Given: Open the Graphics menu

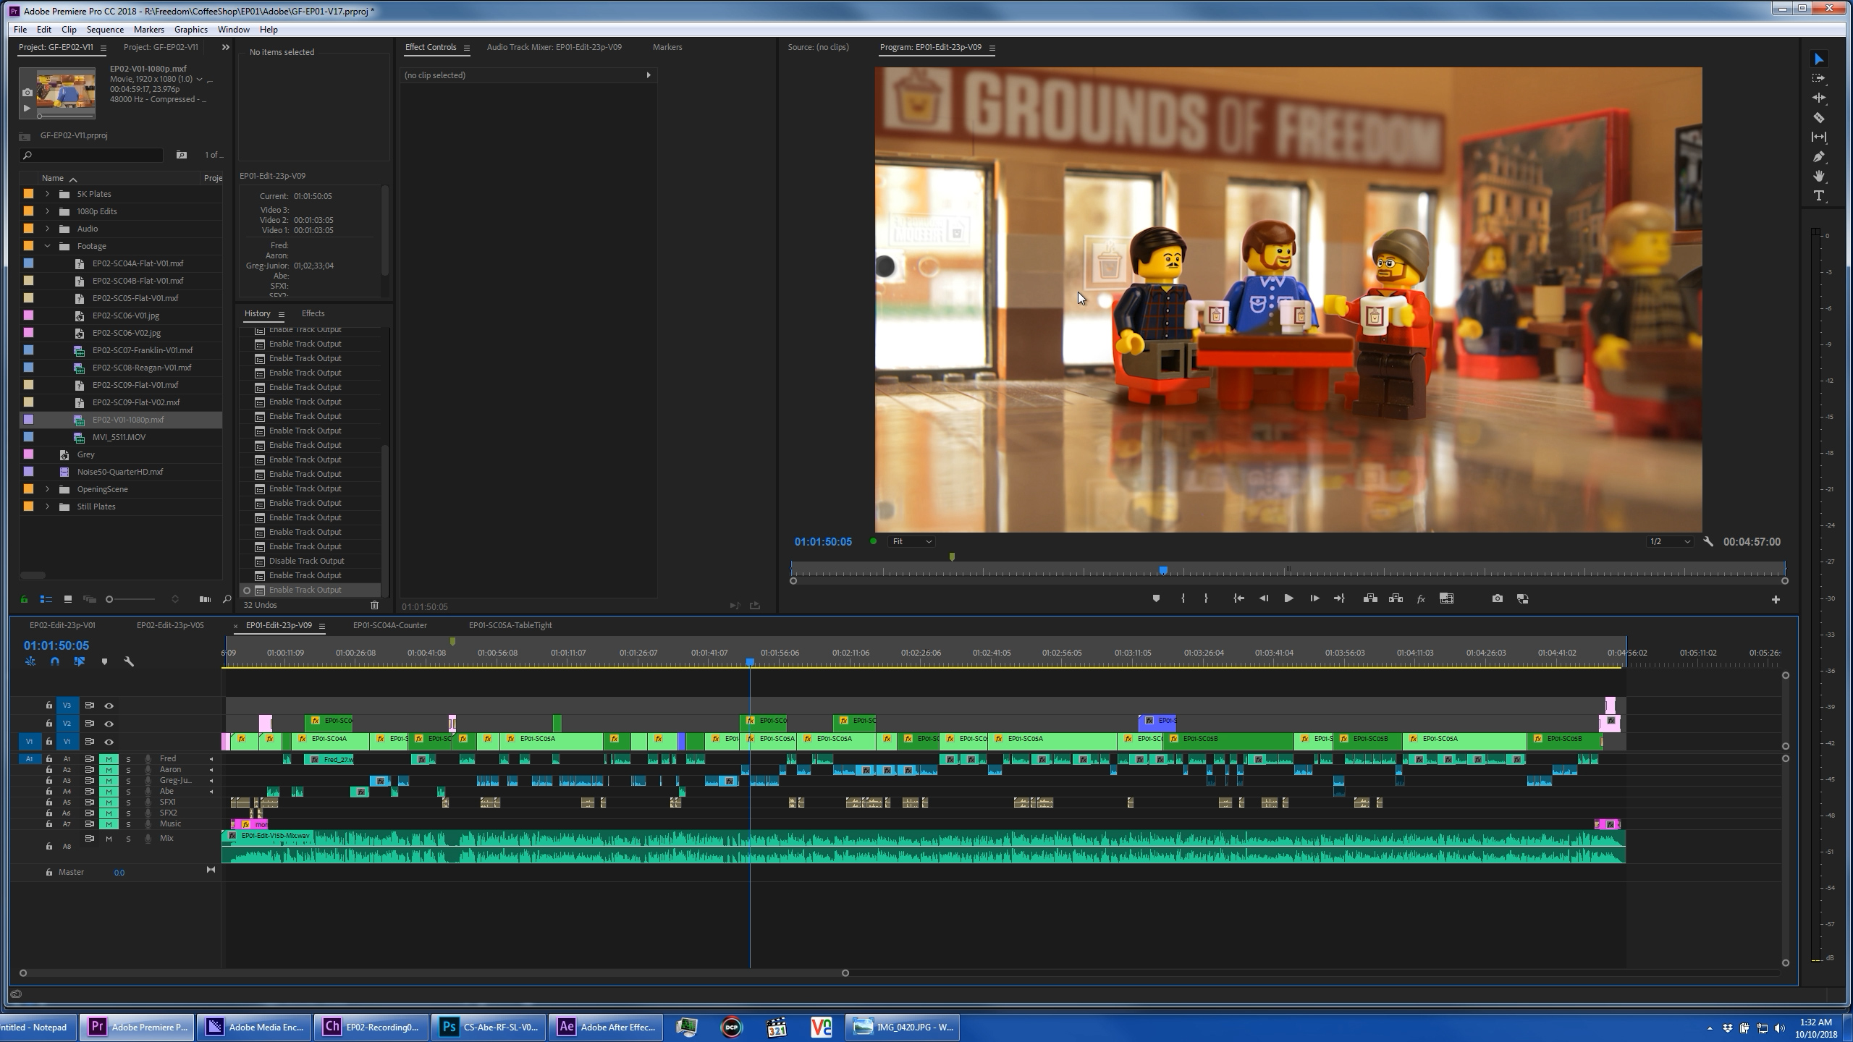Looking at the screenshot, I should tap(191, 30).
